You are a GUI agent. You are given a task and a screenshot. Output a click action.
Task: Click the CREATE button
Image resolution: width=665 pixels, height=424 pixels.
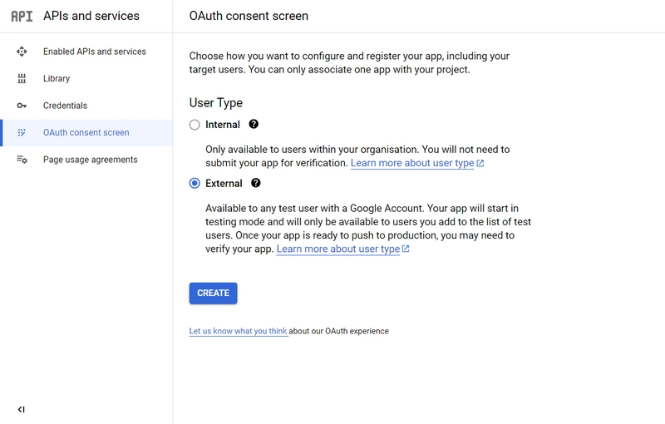click(213, 293)
